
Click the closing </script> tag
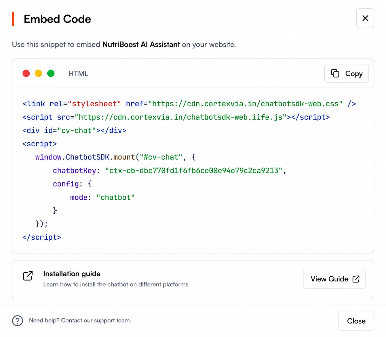point(42,237)
